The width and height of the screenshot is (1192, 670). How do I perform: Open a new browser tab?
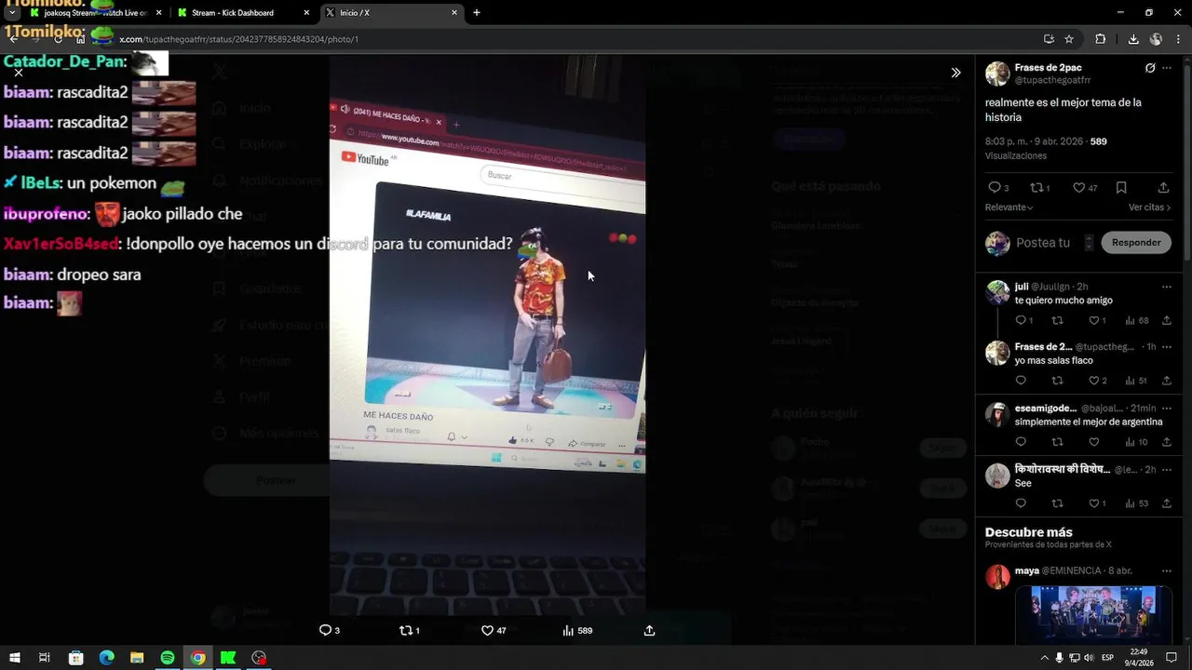(x=477, y=13)
